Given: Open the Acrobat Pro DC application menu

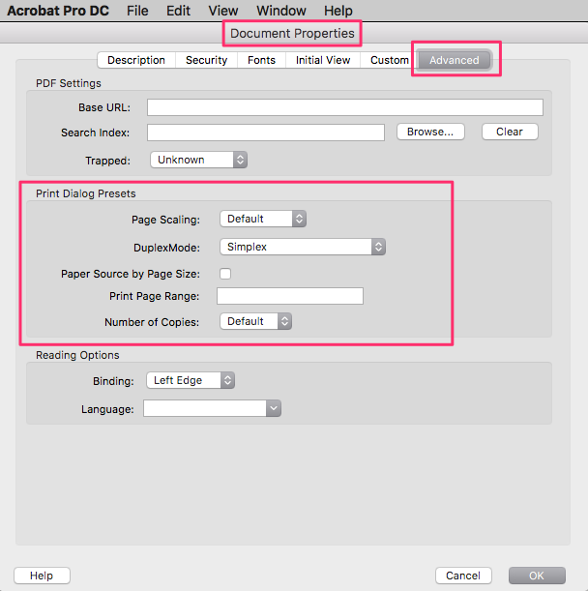Looking at the screenshot, I should pyautogui.click(x=58, y=11).
